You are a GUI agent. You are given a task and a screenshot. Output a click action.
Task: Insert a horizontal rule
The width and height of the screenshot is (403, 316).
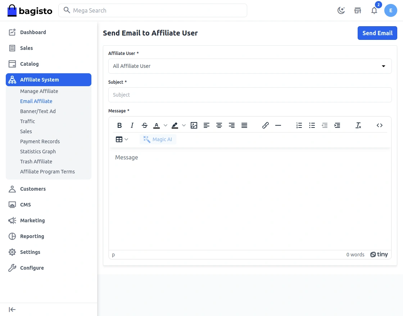[x=278, y=125]
